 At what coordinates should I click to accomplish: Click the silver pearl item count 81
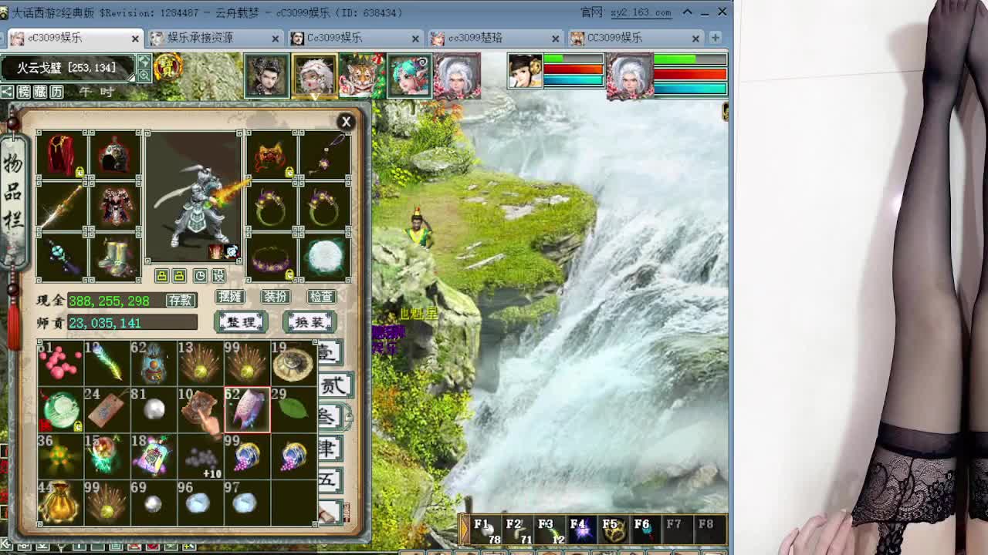tap(154, 409)
